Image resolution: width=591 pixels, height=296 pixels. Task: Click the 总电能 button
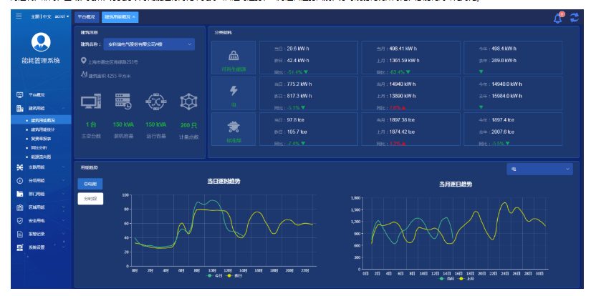point(90,184)
